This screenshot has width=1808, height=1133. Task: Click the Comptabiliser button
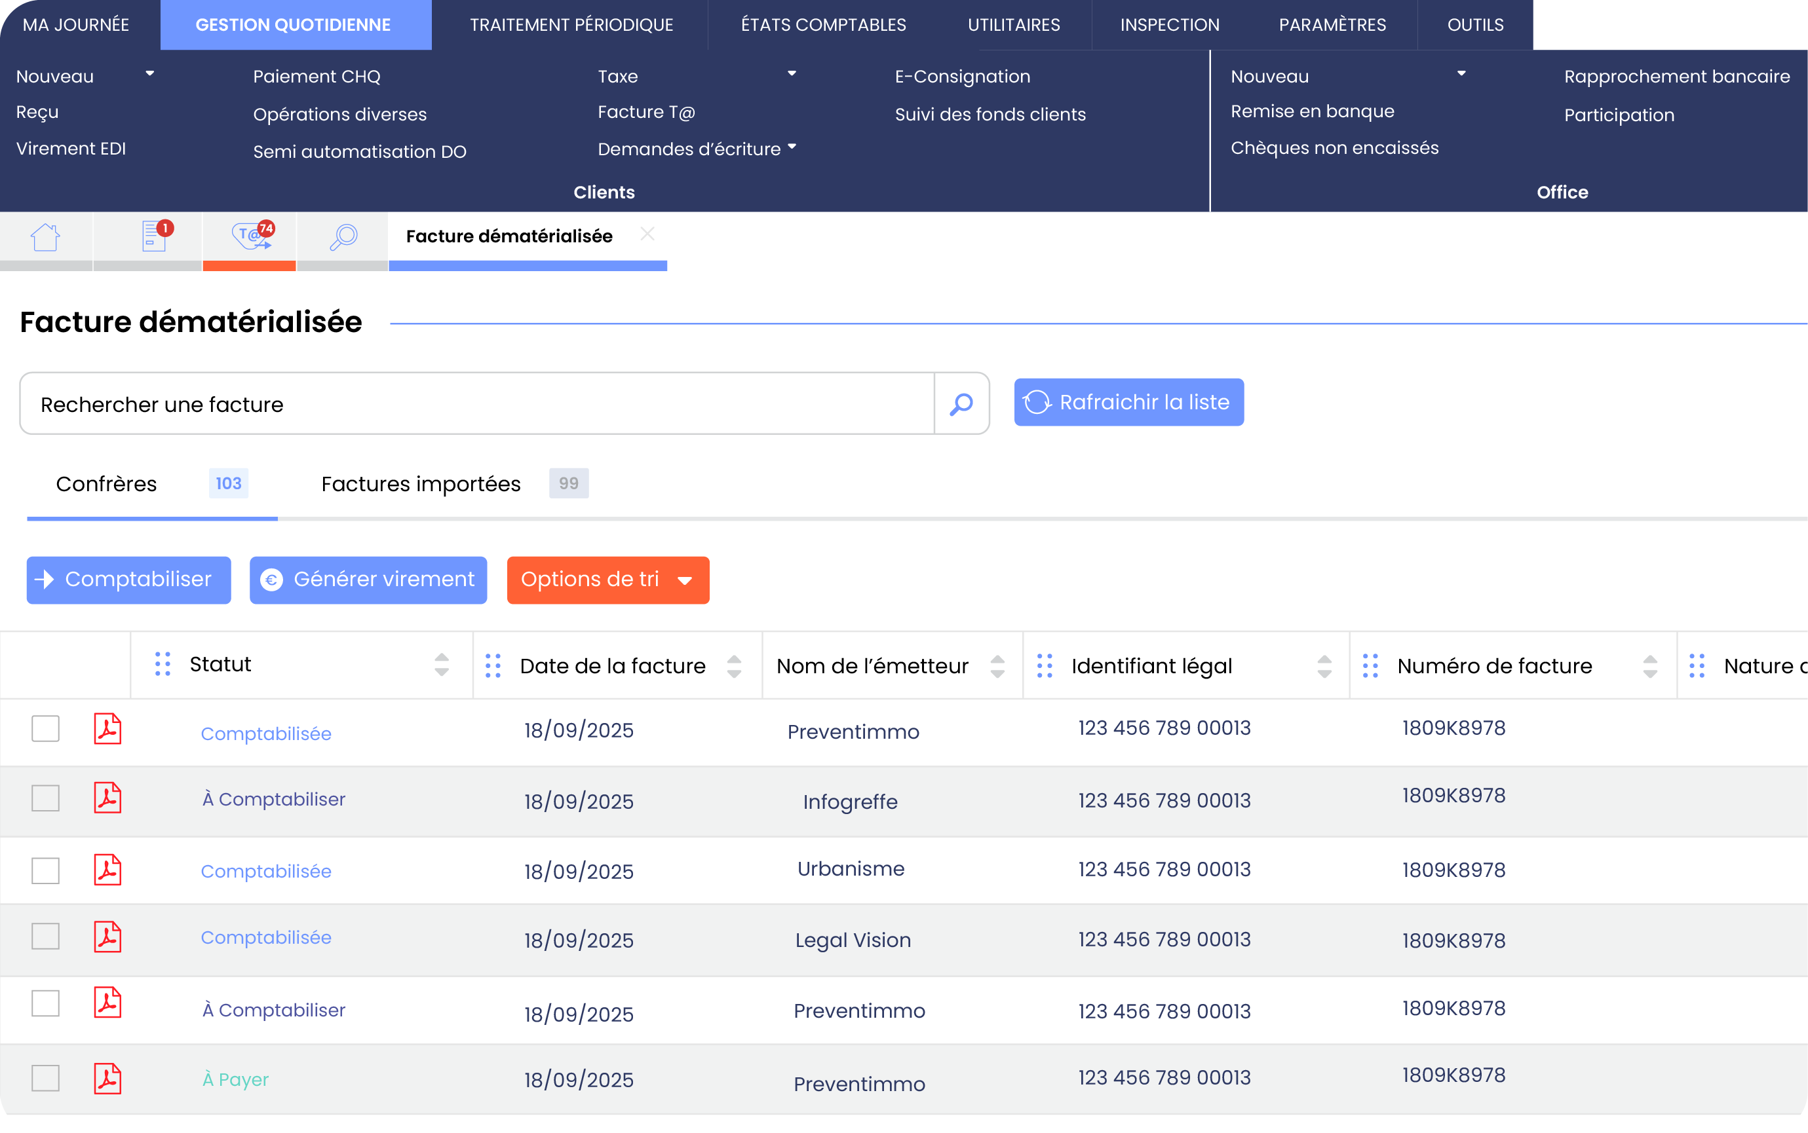(128, 580)
